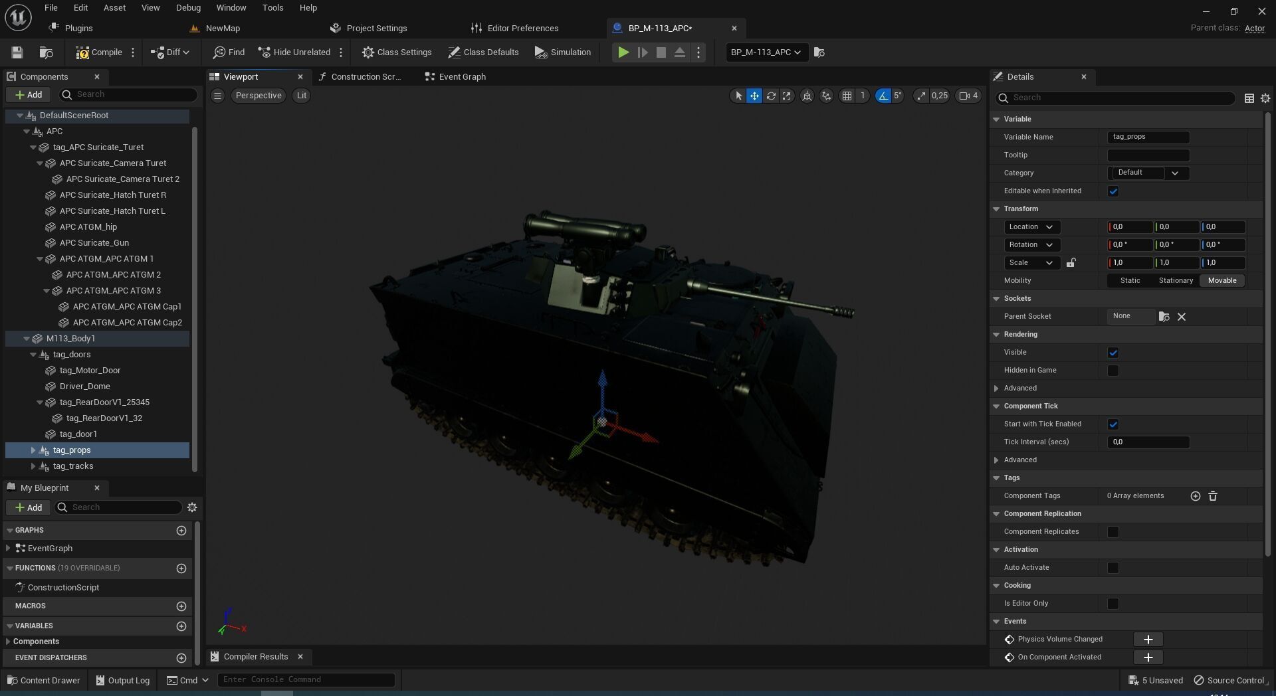Expand the tag_props tree node
This screenshot has width=1276, height=696.
coord(33,450)
